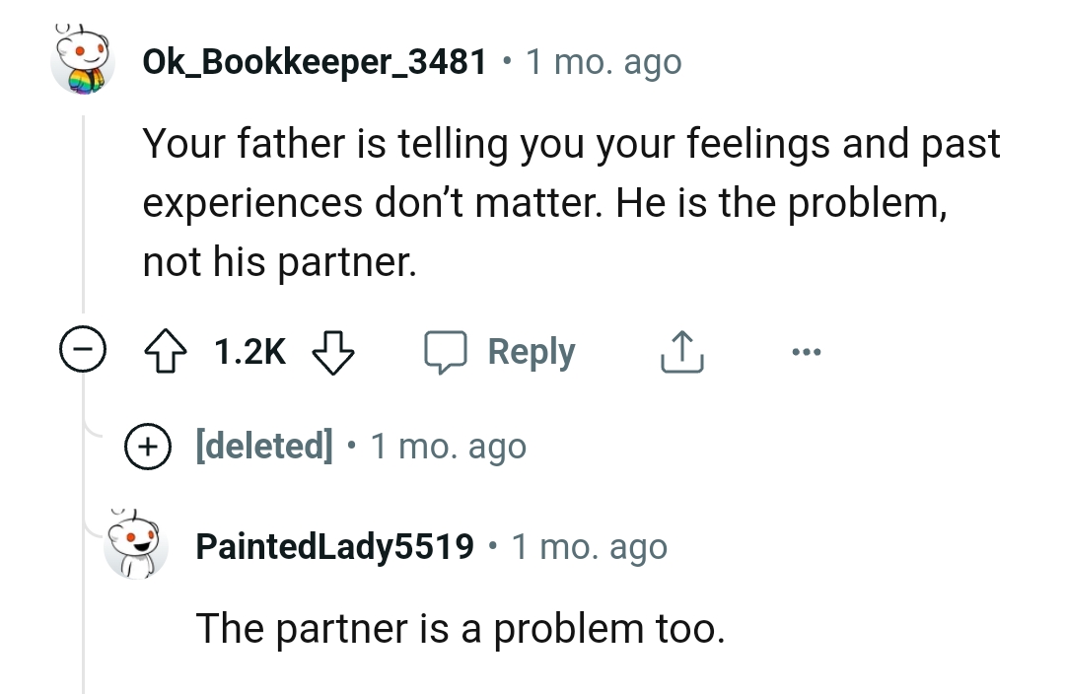Click the [deleted] username label

pyautogui.click(x=265, y=446)
